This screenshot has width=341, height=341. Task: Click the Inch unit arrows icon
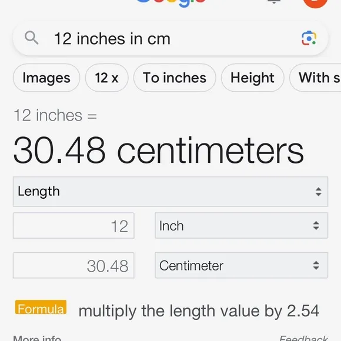pyautogui.click(x=316, y=226)
